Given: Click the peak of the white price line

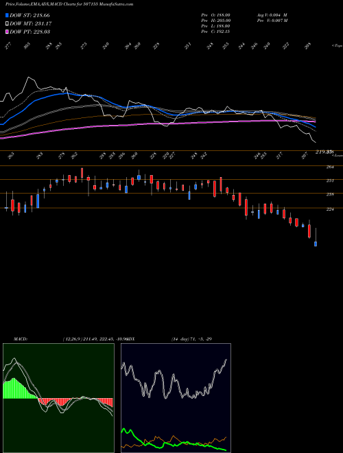Looking at the screenshot, I should pos(28,78).
